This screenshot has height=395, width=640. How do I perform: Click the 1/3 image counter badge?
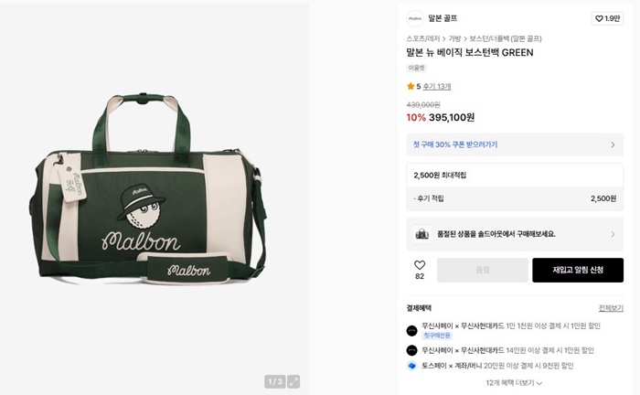pos(274,381)
